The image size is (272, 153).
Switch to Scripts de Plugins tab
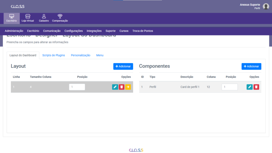53,55
